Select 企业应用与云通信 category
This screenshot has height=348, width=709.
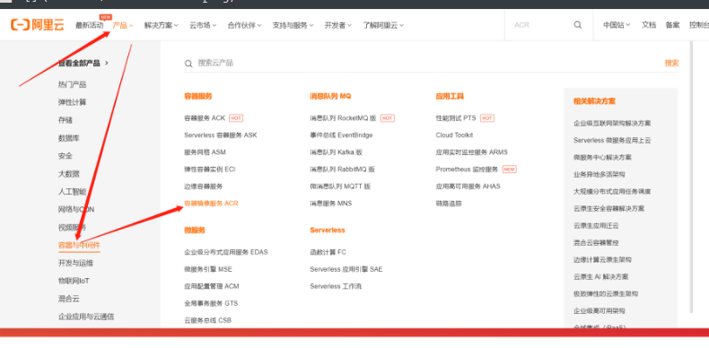click(86, 317)
